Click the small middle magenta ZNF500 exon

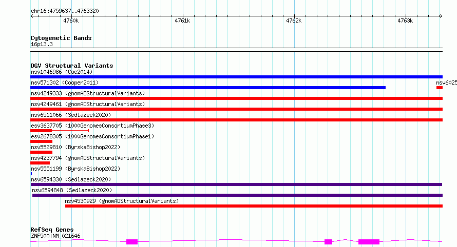[x=329, y=242]
